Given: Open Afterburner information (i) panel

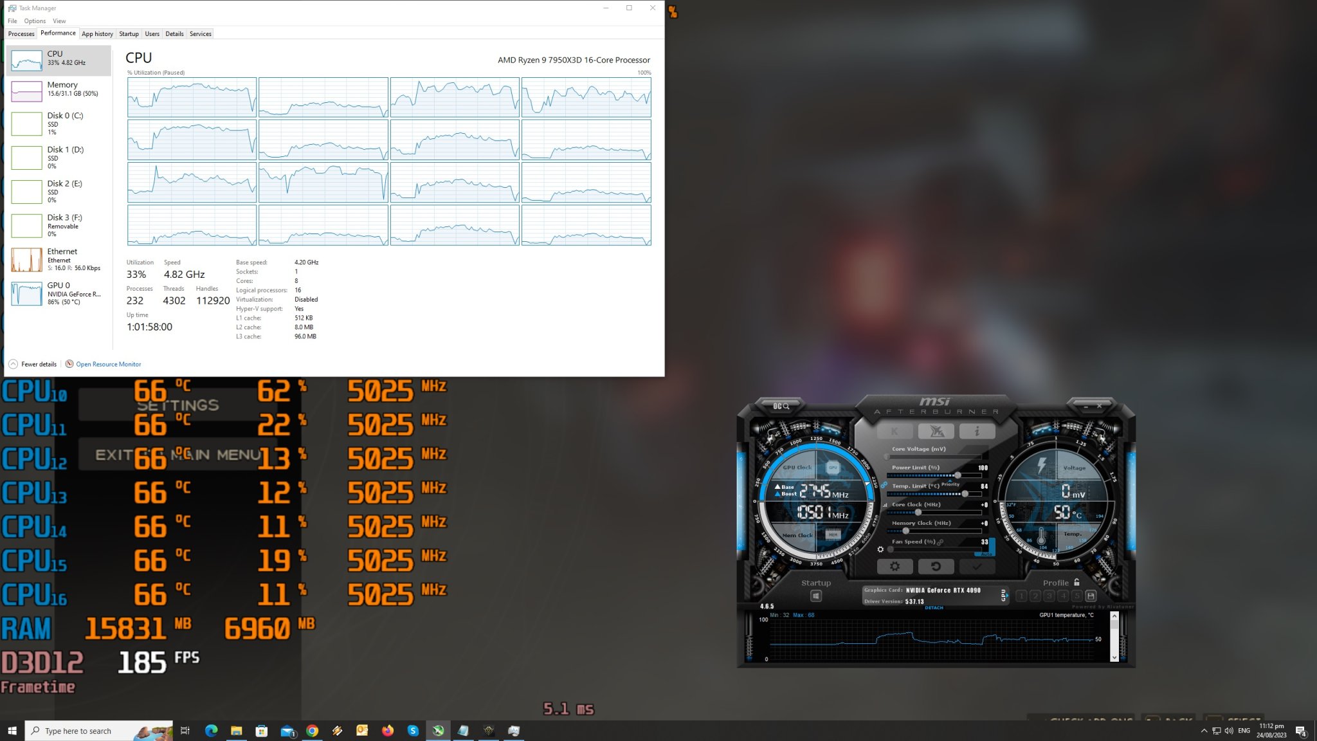Looking at the screenshot, I should 976,431.
